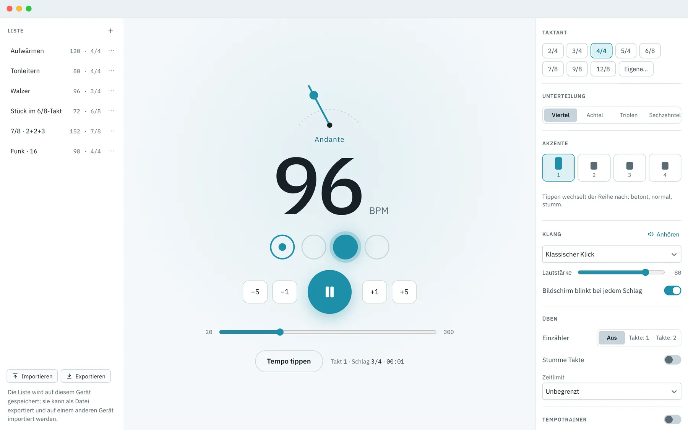The image size is (688, 430).
Task: Enable Stumme Takte switch
Action: 673,360
